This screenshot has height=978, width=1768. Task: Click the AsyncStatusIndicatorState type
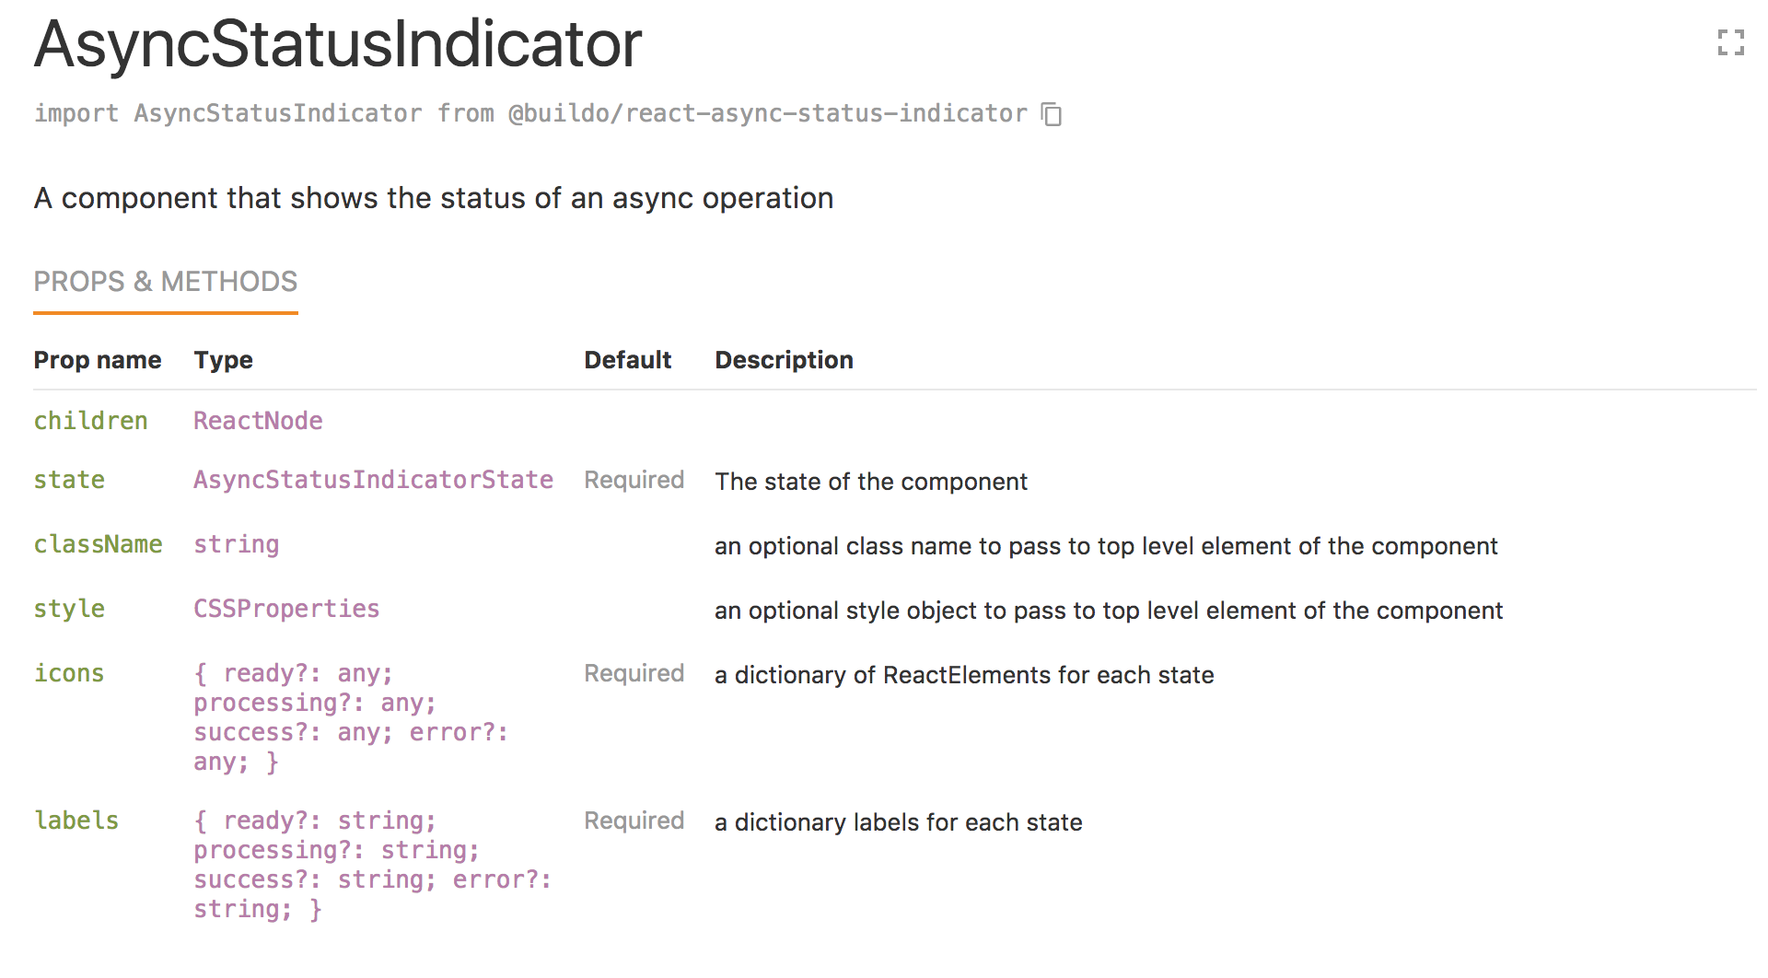373,480
